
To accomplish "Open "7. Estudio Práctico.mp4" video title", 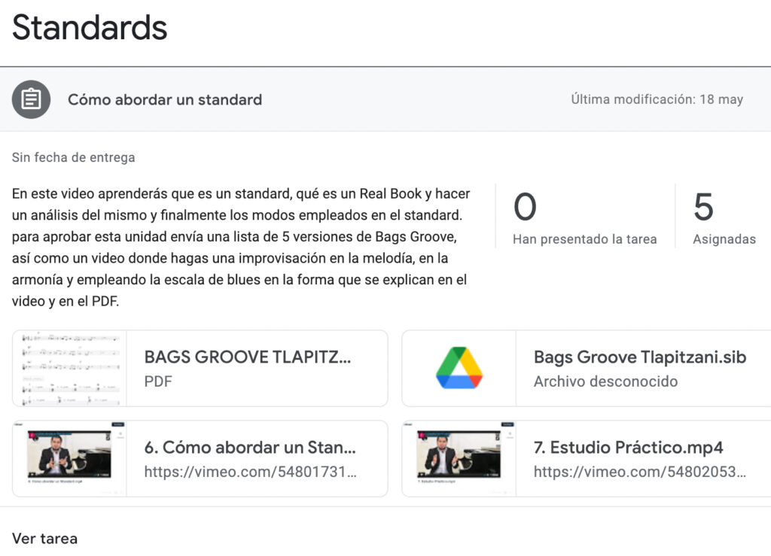I will (628, 448).
